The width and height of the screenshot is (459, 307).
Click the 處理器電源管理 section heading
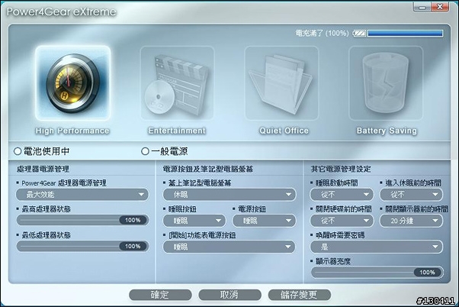43,170
